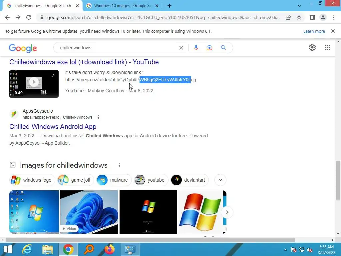The width and height of the screenshot is (341, 256).
Task: Click the horizontal page scrollbar thumb
Action: point(150,240)
